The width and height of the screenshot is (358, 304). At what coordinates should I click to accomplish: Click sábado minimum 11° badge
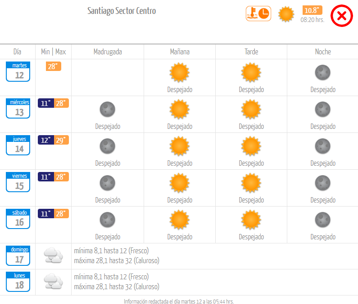pos(45,214)
